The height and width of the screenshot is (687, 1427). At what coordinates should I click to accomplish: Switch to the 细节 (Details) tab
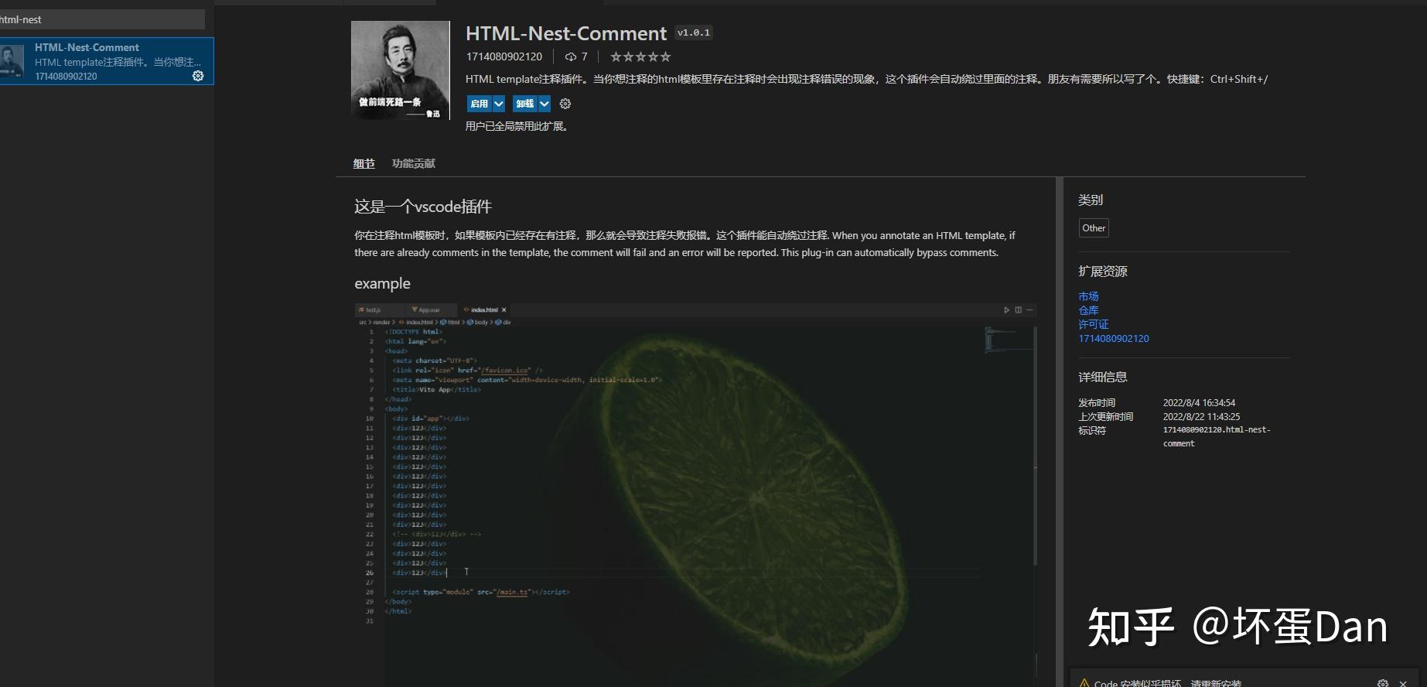364,163
